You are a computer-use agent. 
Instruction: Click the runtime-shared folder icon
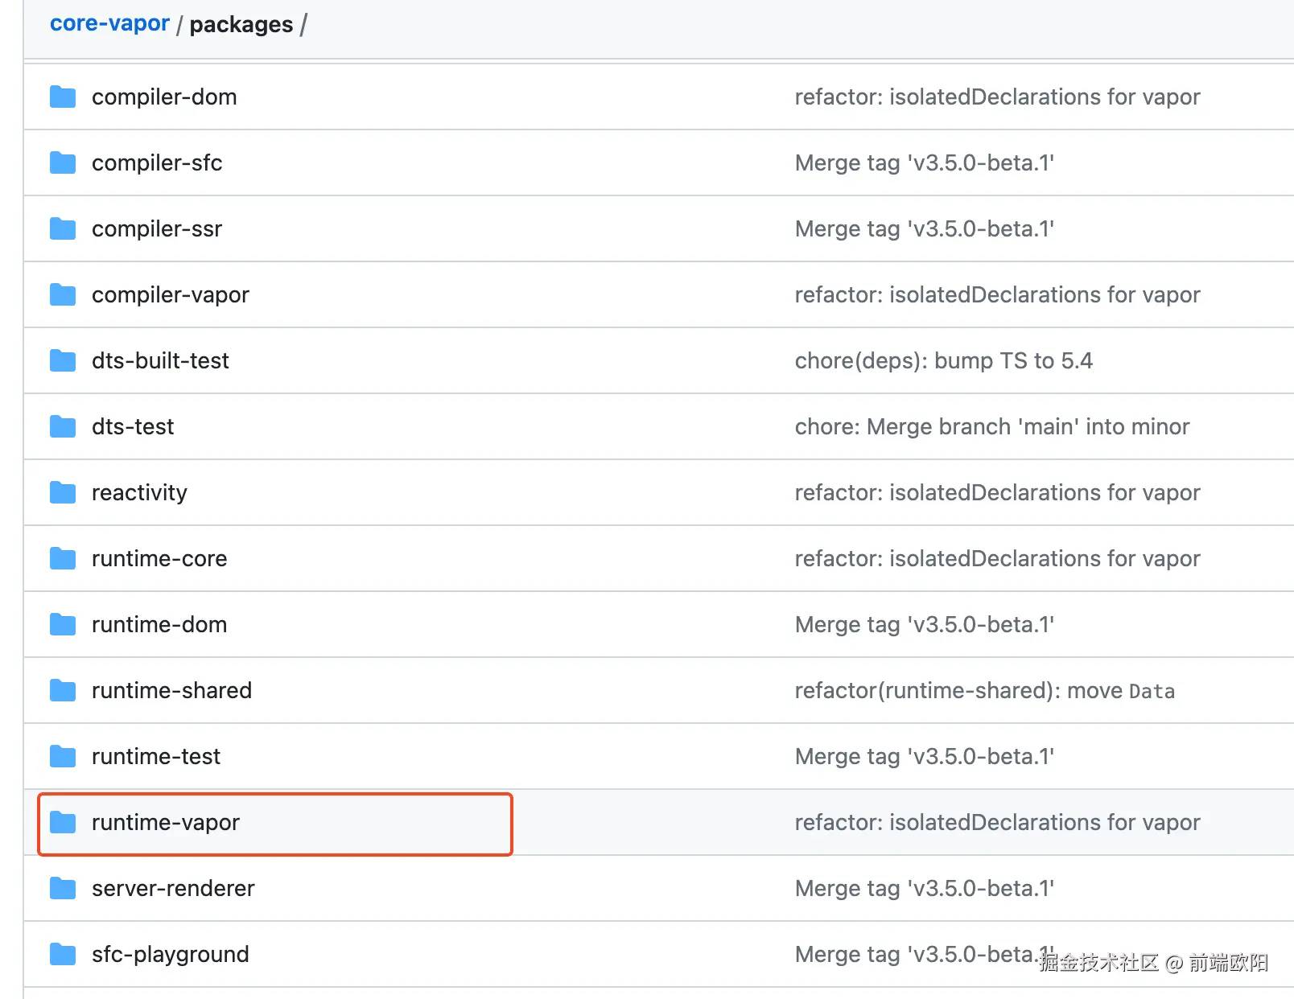(63, 691)
